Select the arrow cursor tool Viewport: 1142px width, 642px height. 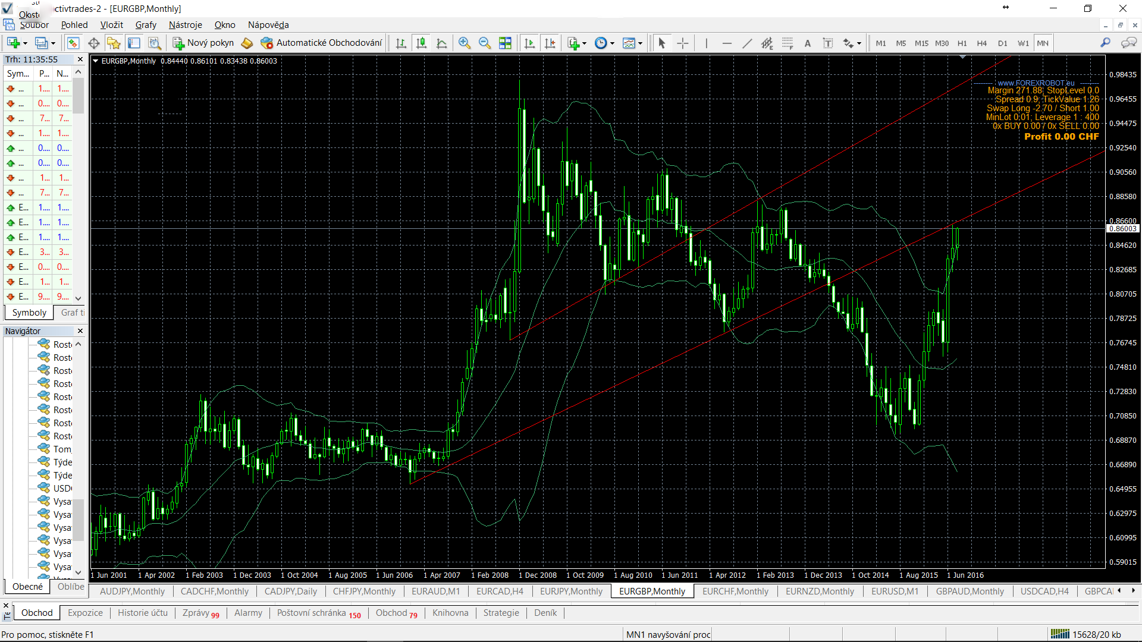661,43
